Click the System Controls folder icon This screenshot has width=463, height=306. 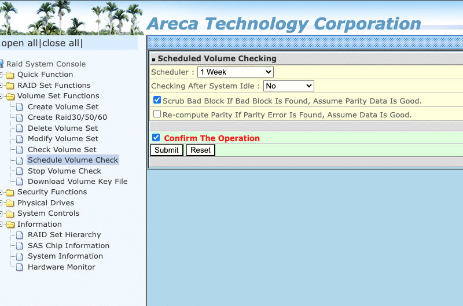click(x=10, y=213)
